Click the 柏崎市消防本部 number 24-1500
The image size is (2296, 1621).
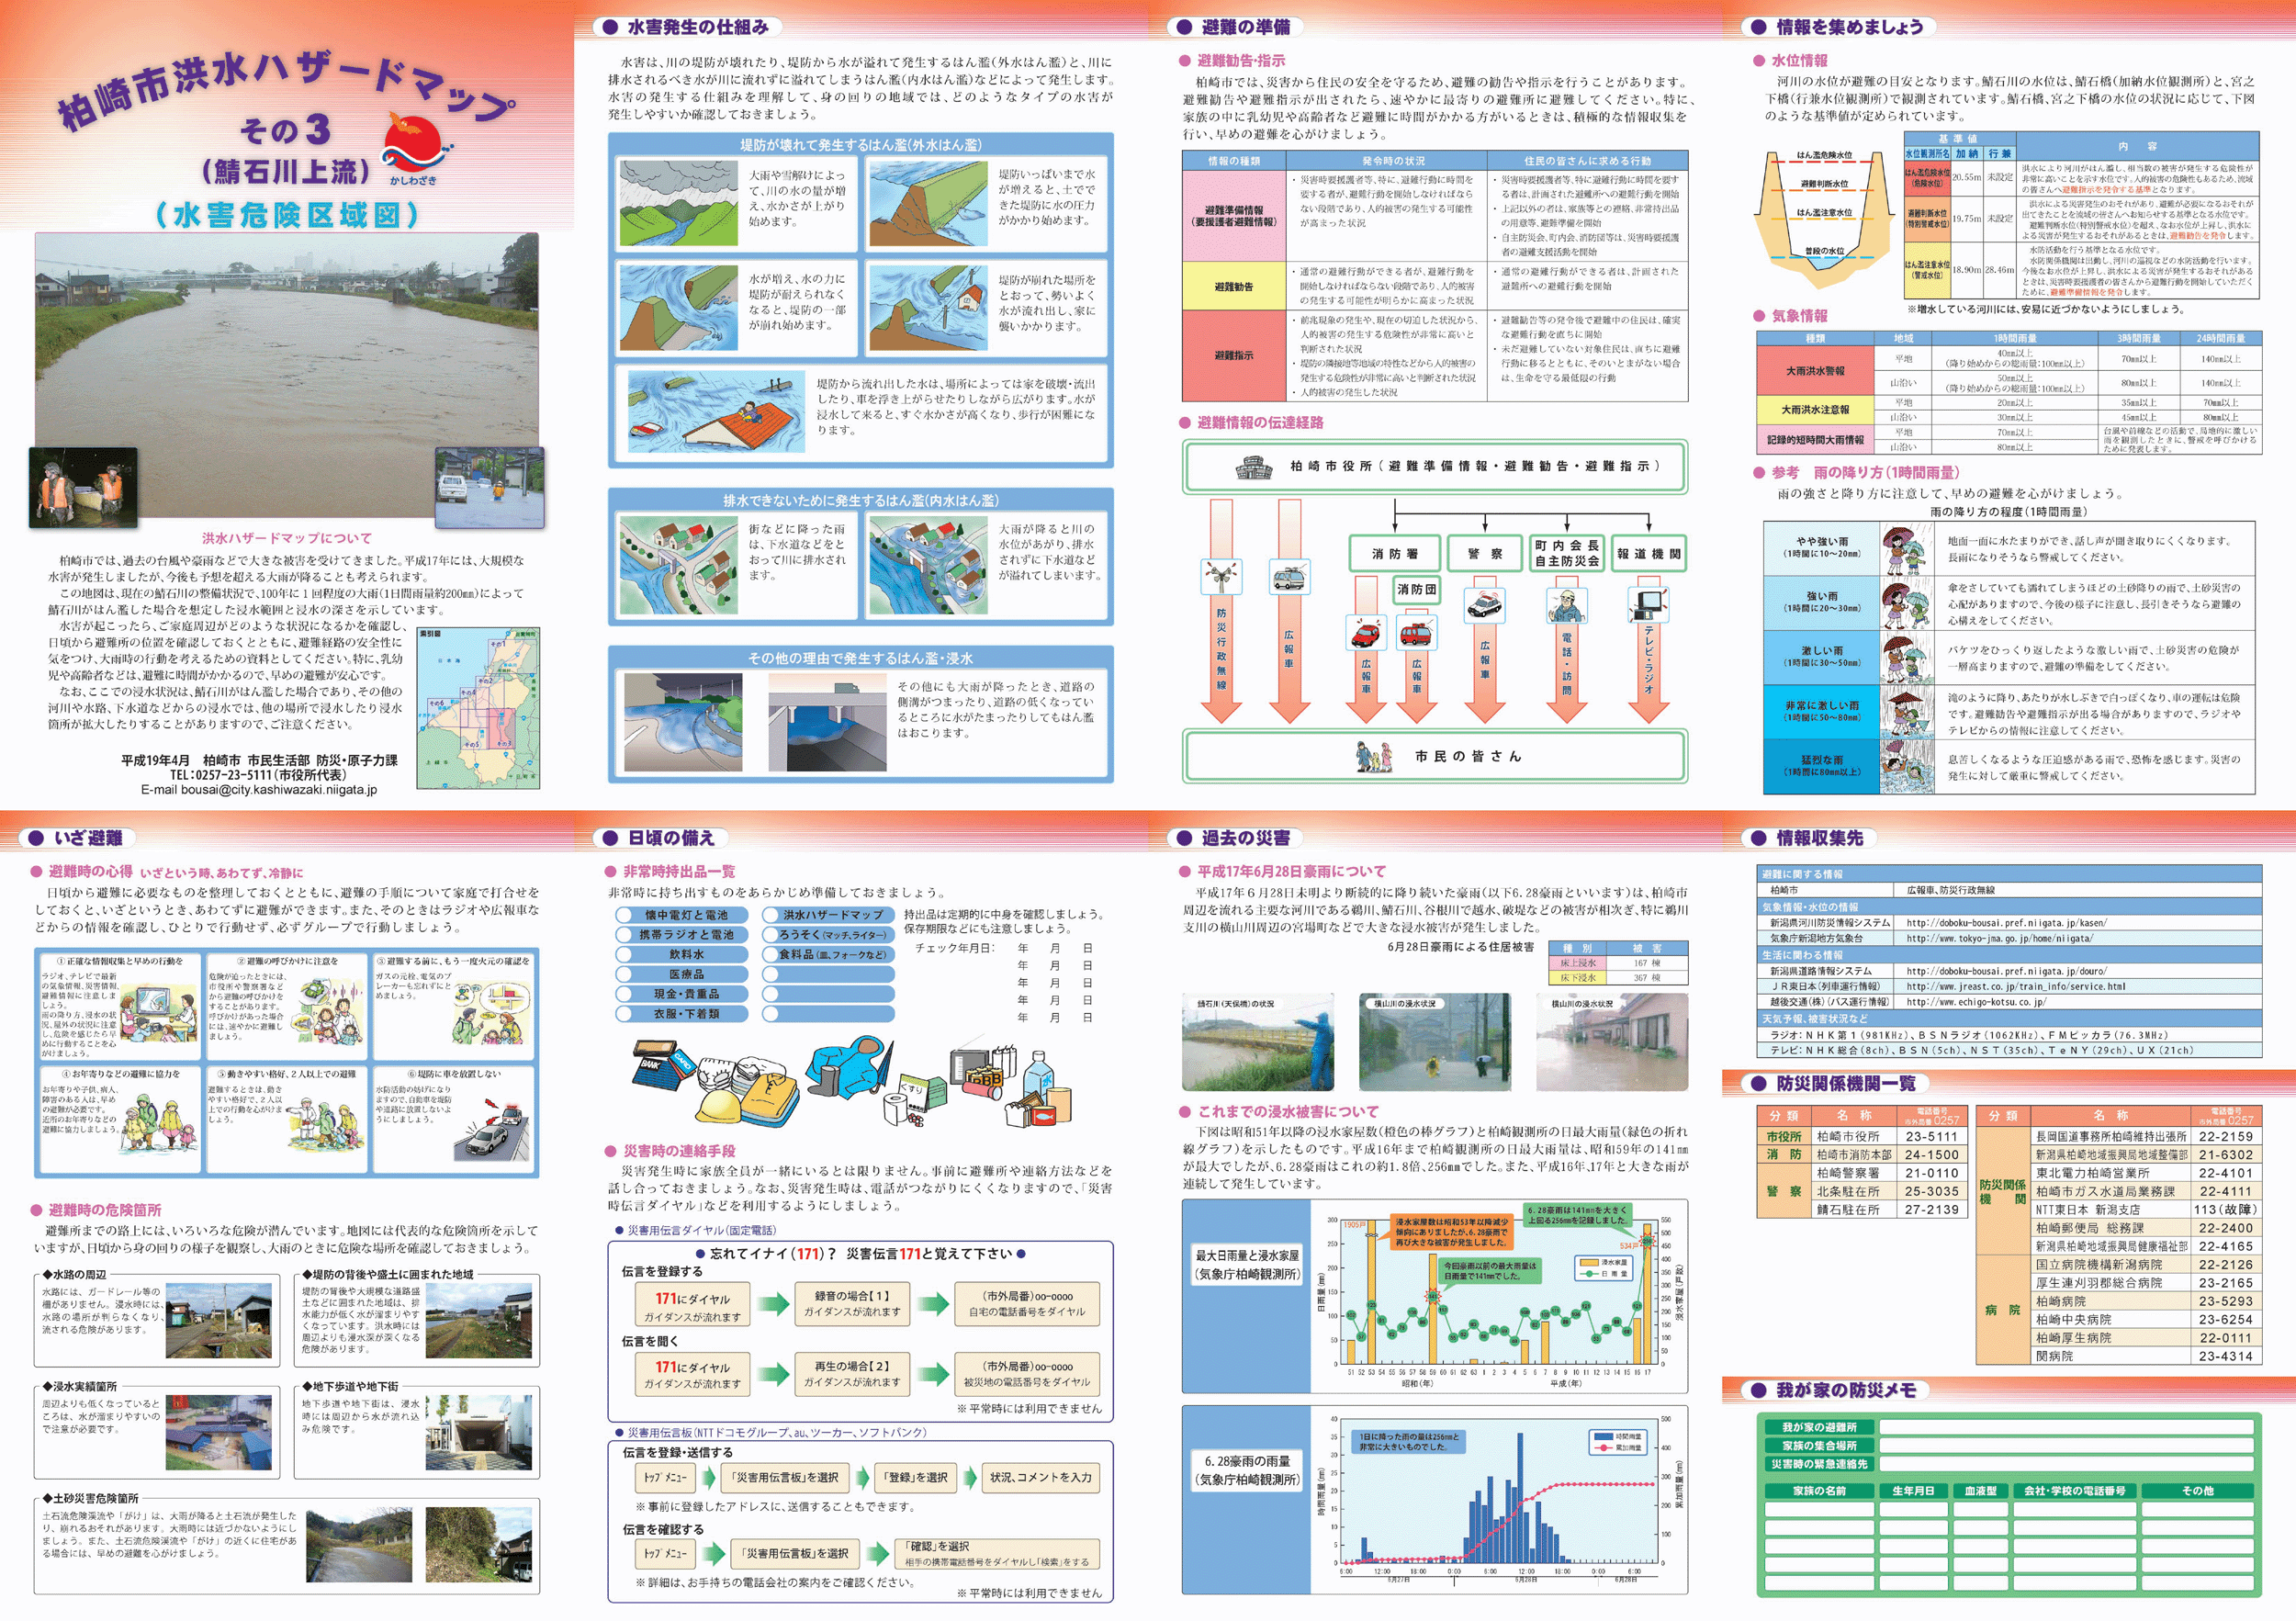coord(1931,1154)
